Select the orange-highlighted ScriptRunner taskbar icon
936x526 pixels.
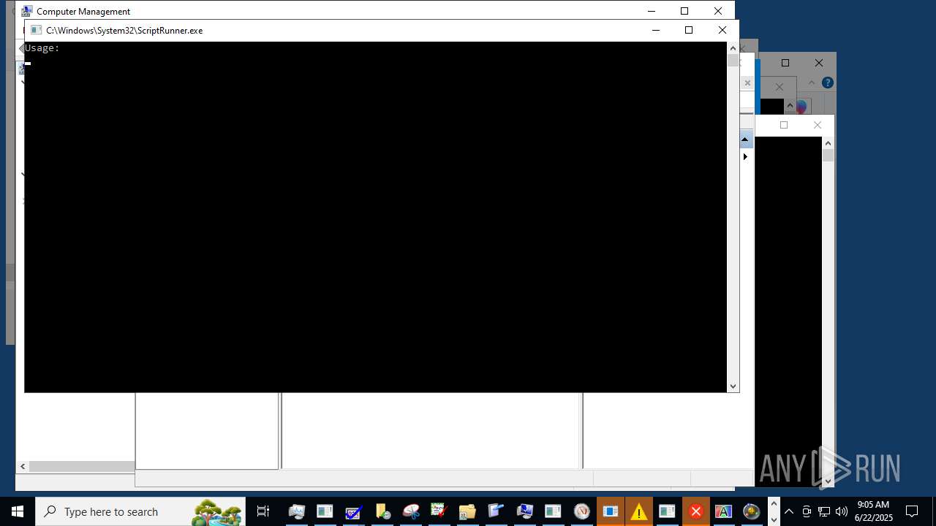click(610, 511)
